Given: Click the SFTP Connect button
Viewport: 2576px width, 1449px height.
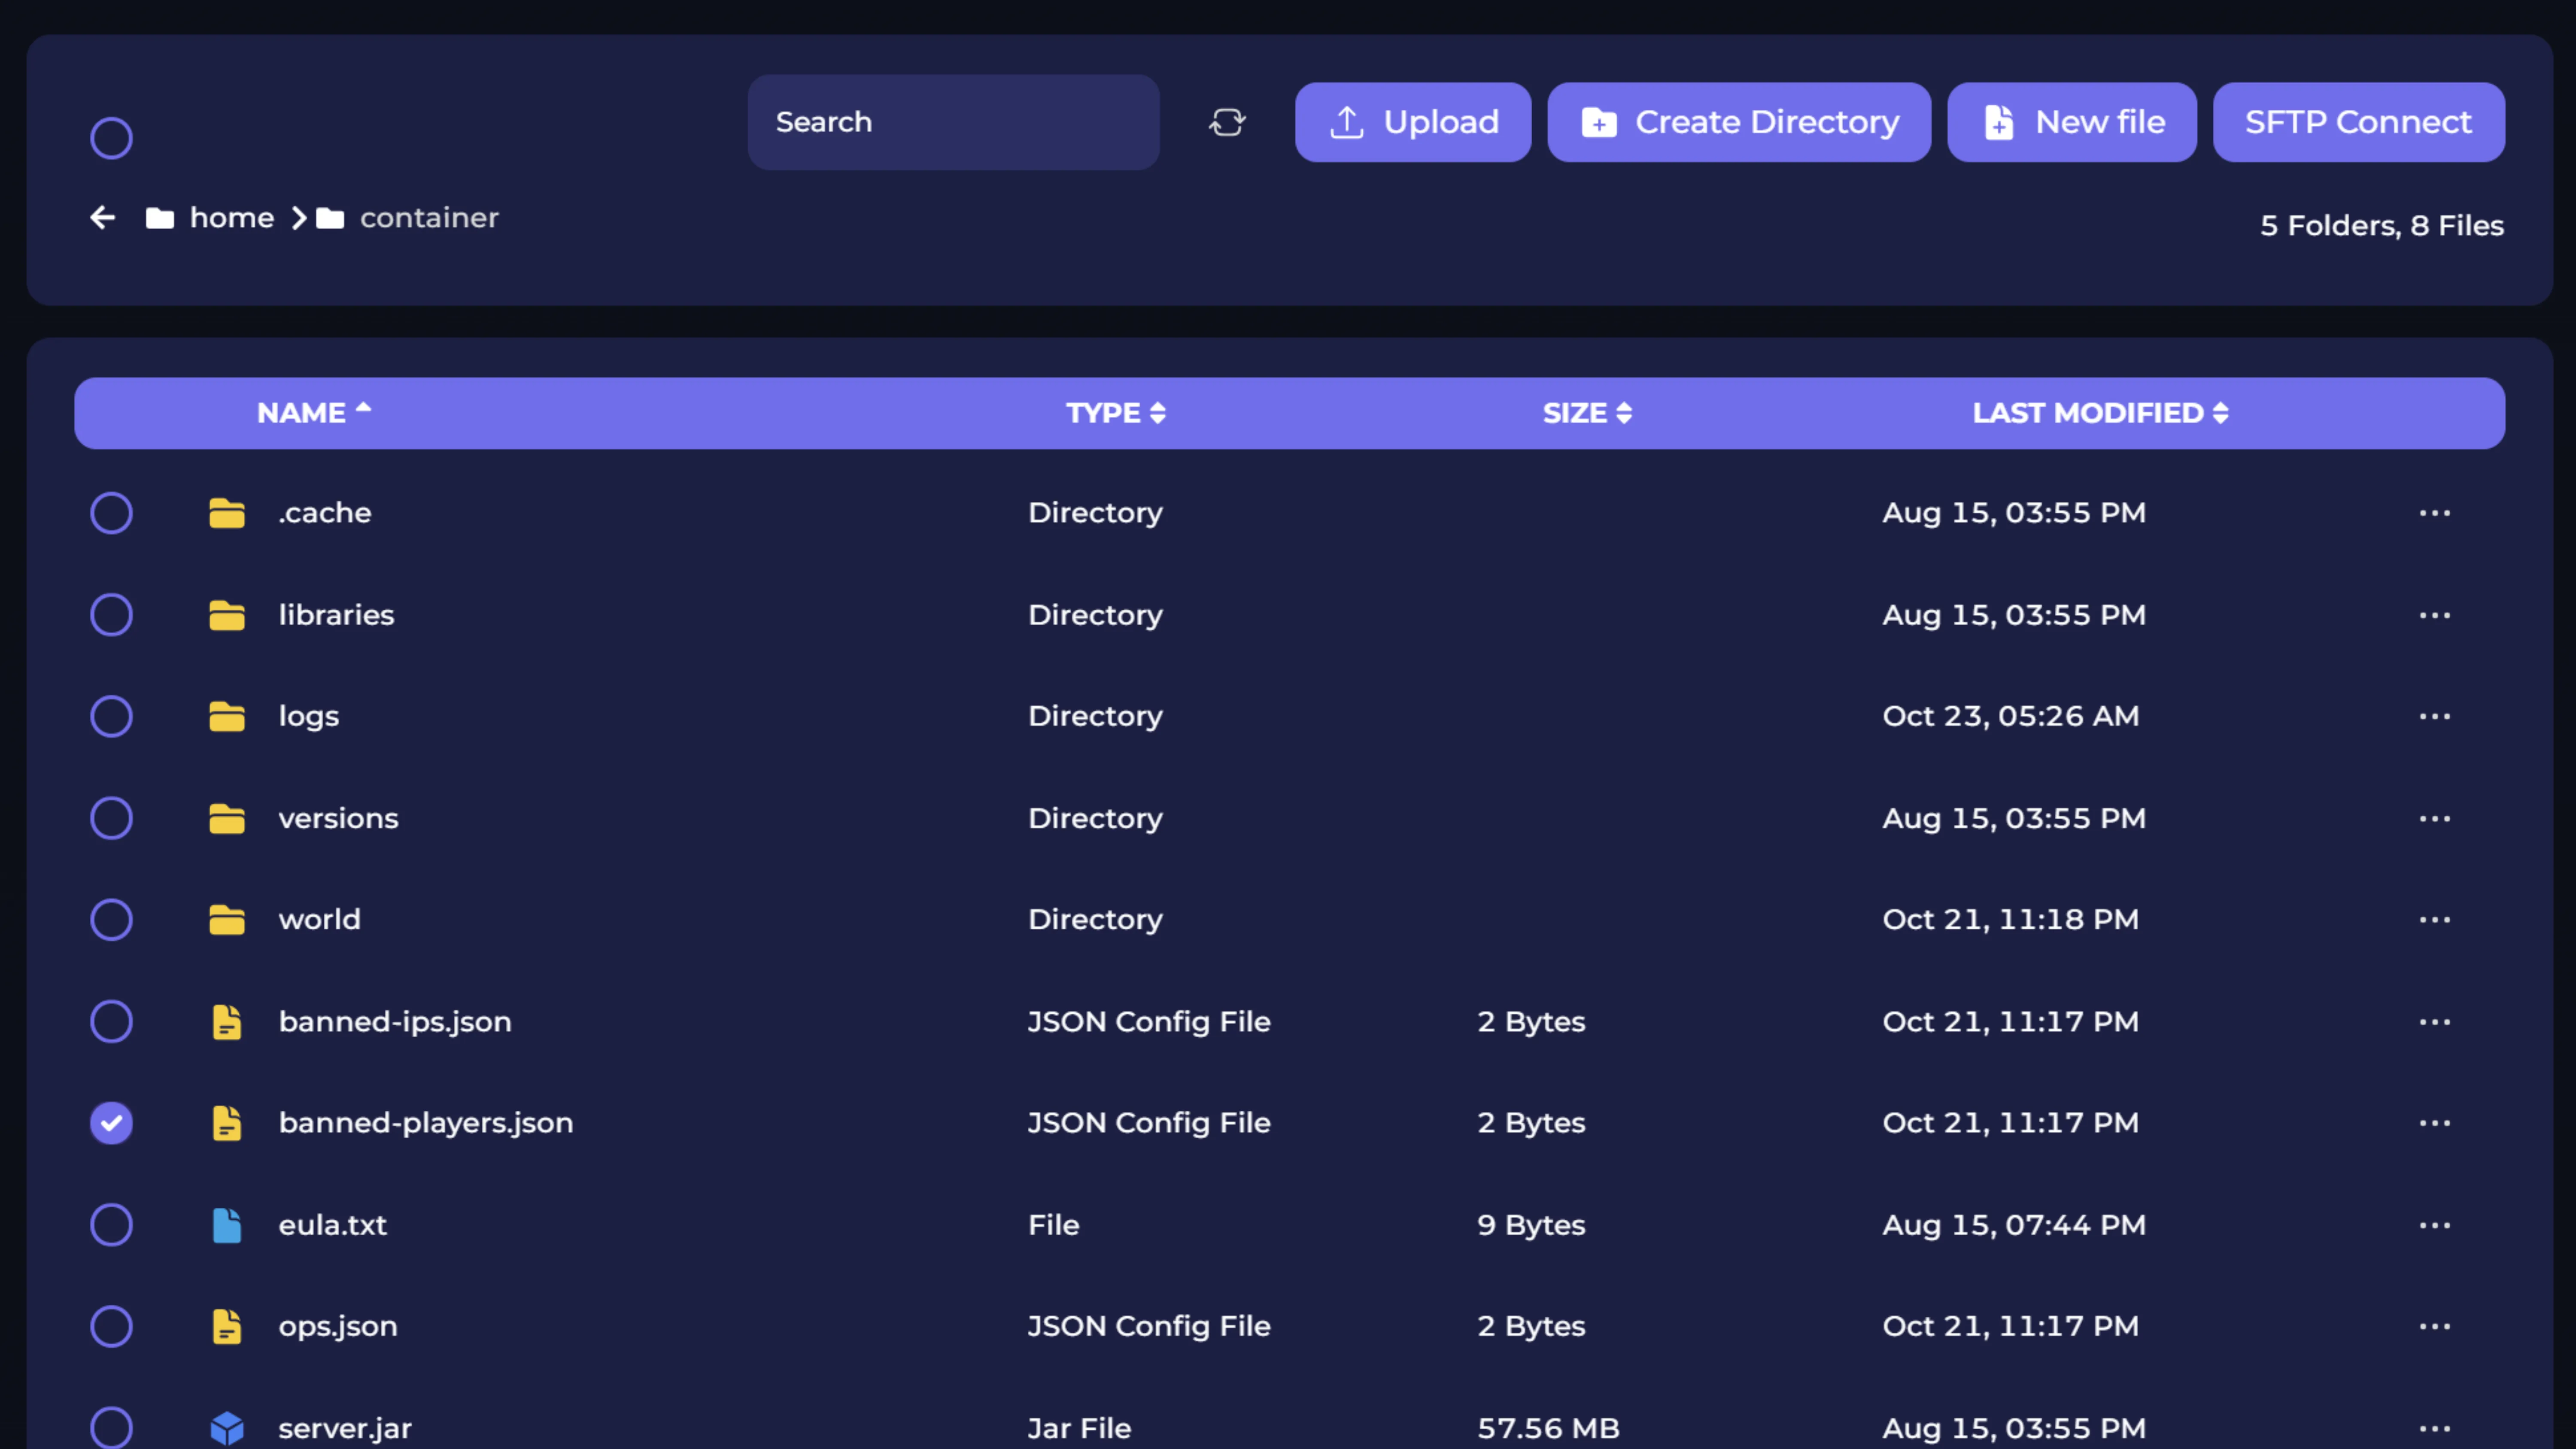Looking at the screenshot, I should [2358, 122].
